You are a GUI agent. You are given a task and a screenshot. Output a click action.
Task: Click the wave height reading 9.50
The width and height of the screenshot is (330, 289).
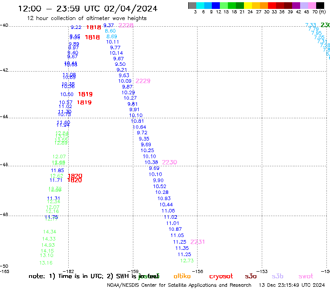120,64
